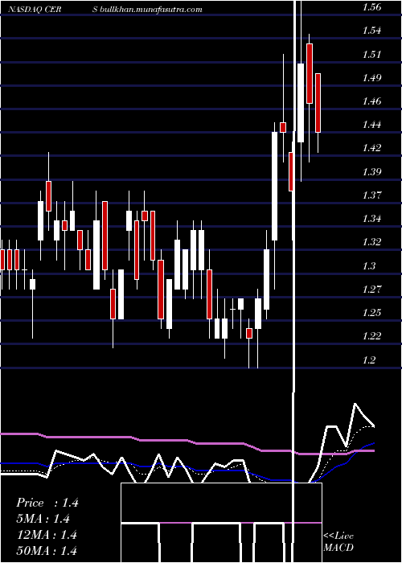Click the 1.49 price axis label
This screenshot has height=563, width=402.
(x=371, y=77)
